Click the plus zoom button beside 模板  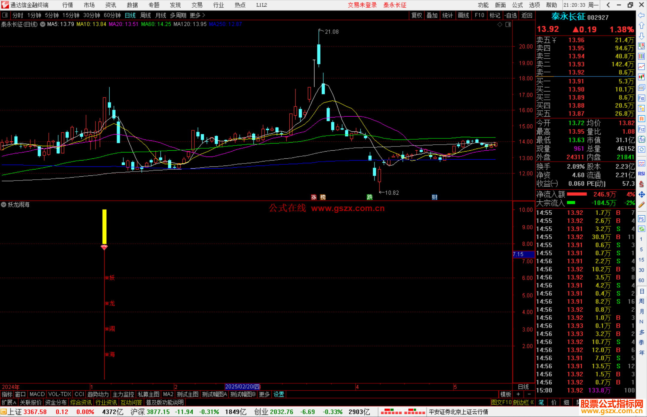518,394
